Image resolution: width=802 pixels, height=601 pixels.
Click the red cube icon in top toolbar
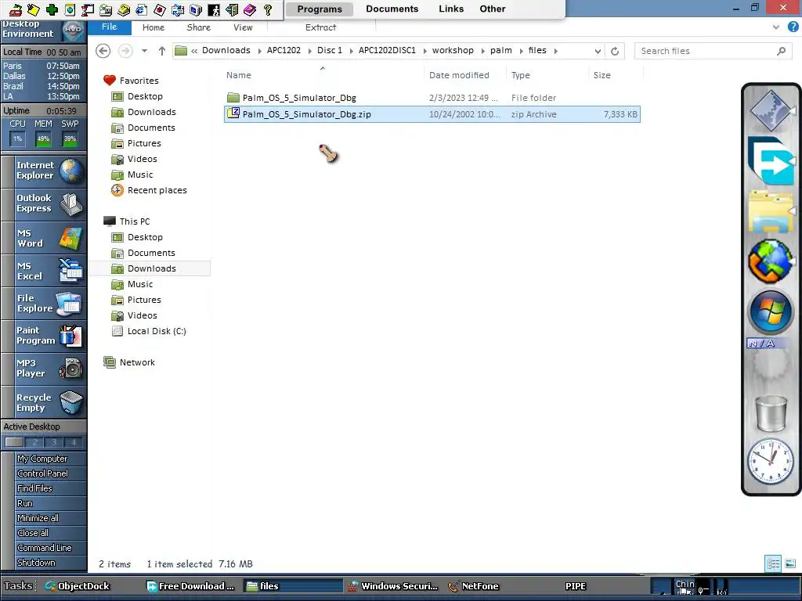coord(160,9)
